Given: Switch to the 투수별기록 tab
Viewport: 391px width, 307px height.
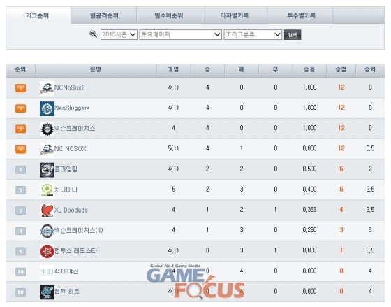Looking at the screenshot, I should point(300,15).
